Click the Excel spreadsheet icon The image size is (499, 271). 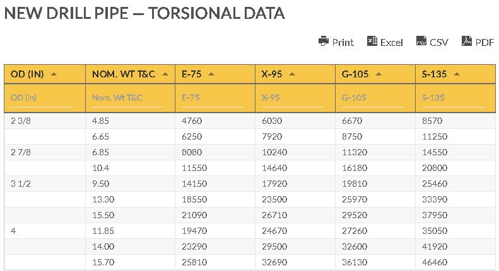tap(372, 41)
